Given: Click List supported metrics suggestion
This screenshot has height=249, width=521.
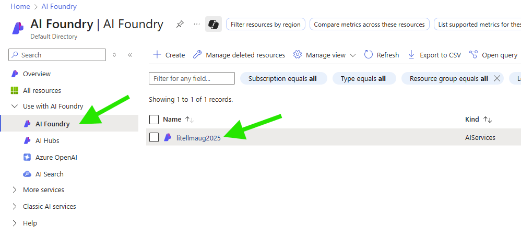Looking at the screenshot, I should (478, 24).
